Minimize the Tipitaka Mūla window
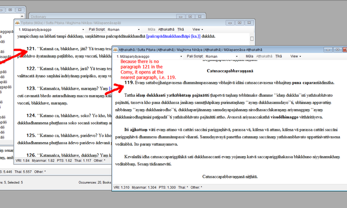Viewport: 347px width, 208px height. click(230, 23)
